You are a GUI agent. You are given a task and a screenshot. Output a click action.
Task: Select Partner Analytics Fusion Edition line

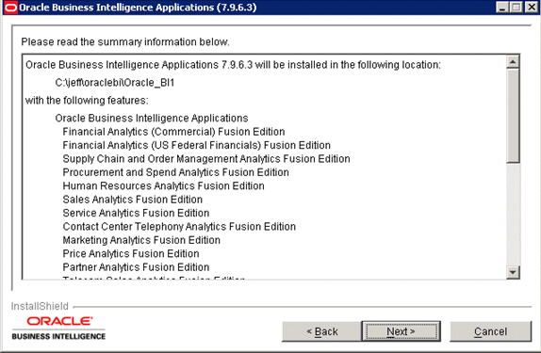point(136,267)
